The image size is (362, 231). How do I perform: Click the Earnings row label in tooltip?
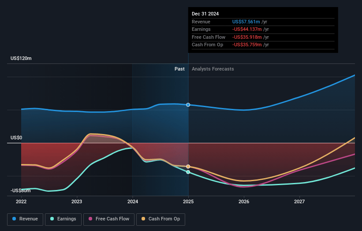[201, 29]
